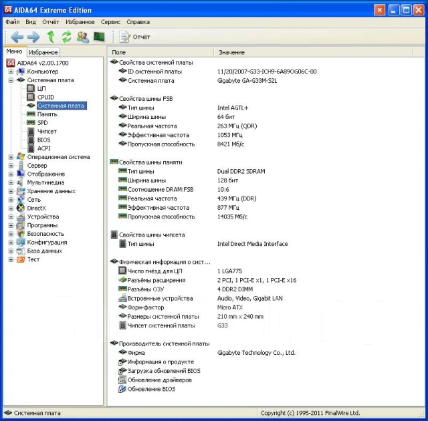Expand the Отображение tree node
The height and width of the screenshot is (421, 428).
(x=11, y=174)
